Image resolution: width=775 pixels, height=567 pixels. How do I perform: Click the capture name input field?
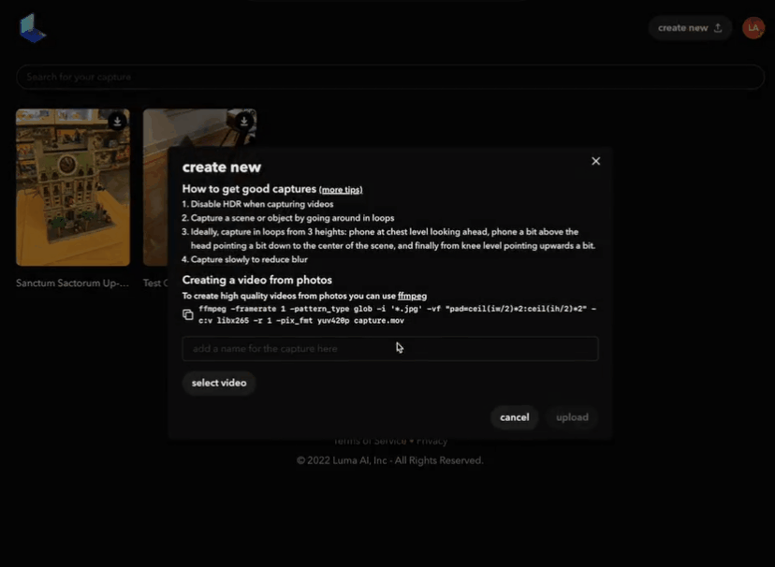pos(390,349)
